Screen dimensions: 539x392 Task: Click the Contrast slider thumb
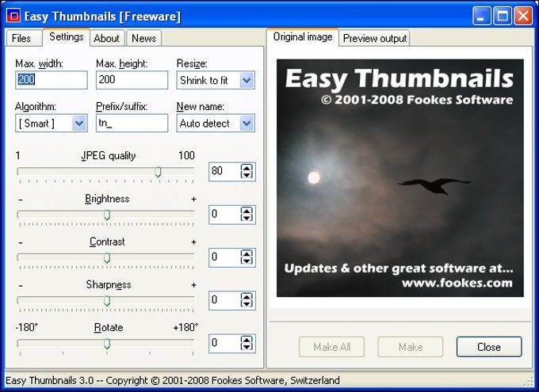pyautogui.click(x=107, y=258)
